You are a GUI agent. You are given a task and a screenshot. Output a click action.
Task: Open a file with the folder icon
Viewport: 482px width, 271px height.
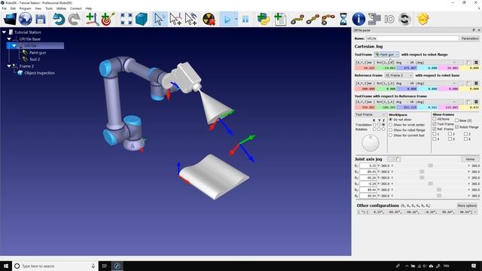[x=10, y=19]
